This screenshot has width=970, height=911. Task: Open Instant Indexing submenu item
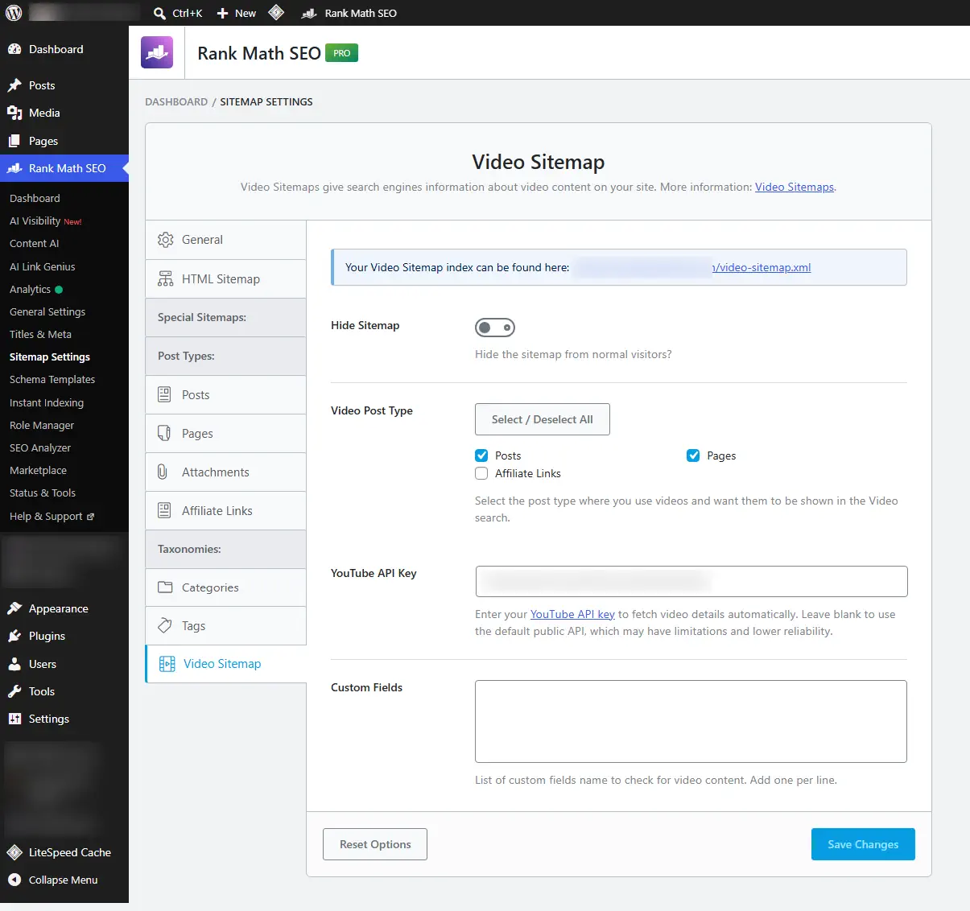47,402
